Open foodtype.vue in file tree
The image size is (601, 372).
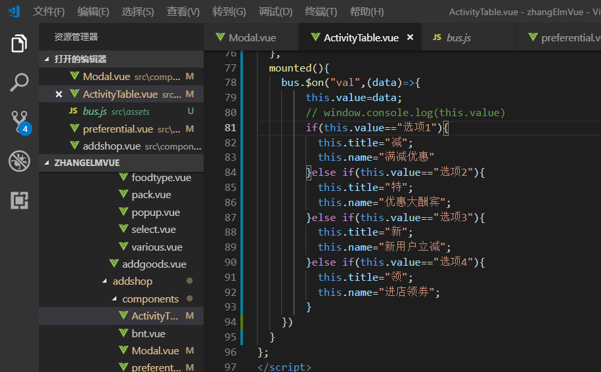pos(121,177)
